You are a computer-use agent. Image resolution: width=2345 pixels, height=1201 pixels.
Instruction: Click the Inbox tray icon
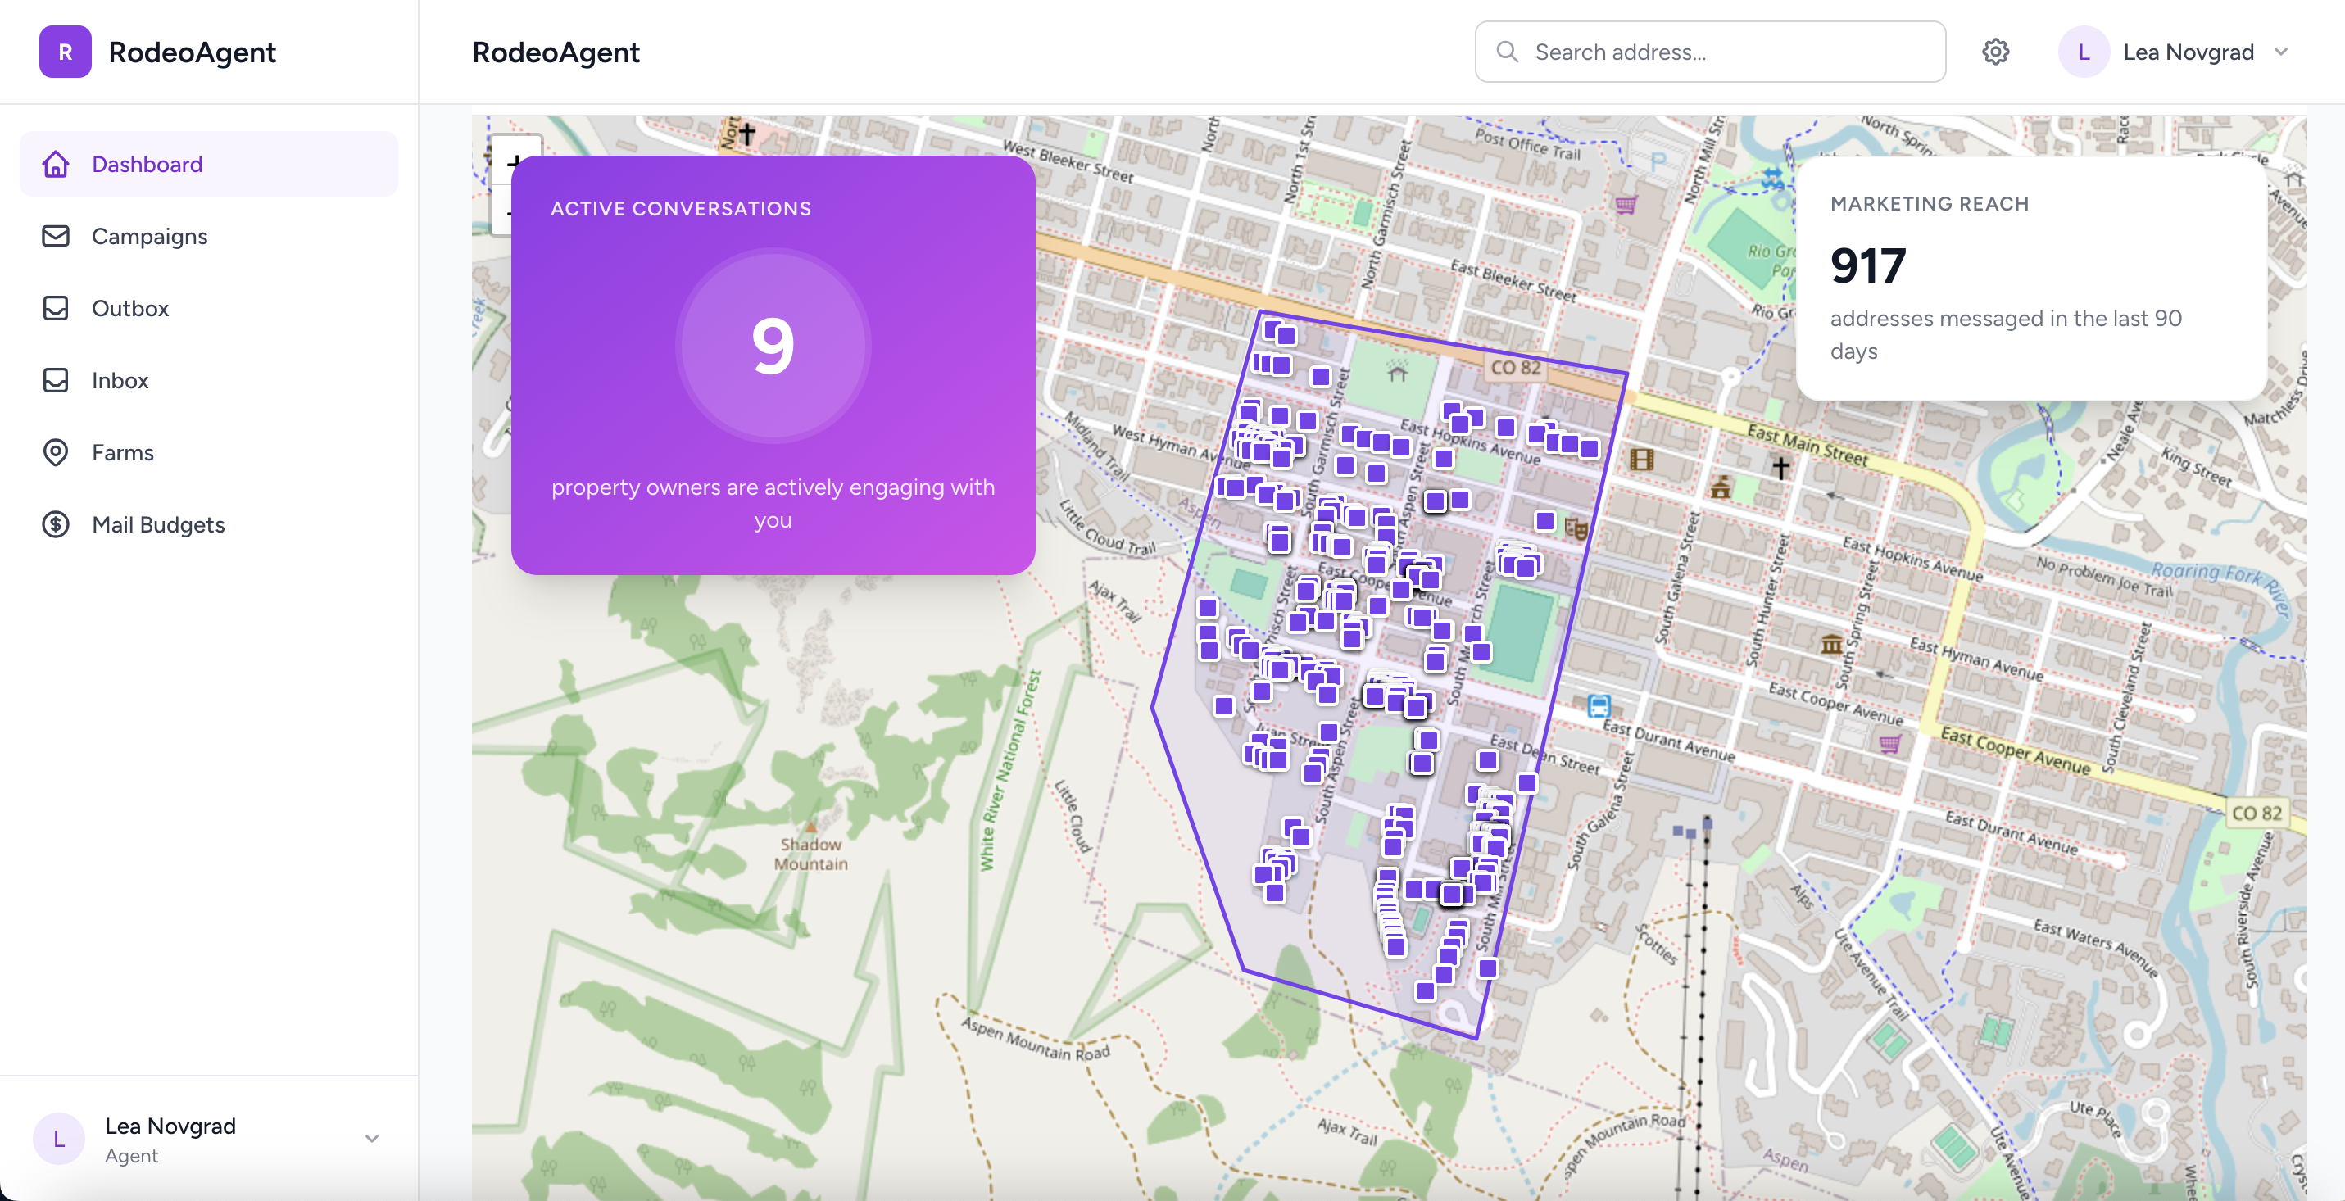[x=56, y=380]
